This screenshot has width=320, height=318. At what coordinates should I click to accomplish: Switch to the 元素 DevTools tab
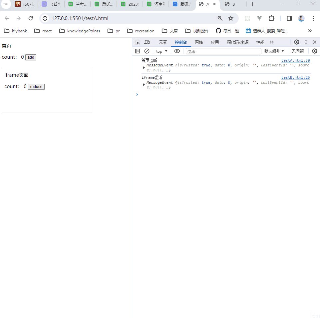(x=163, y=42)
